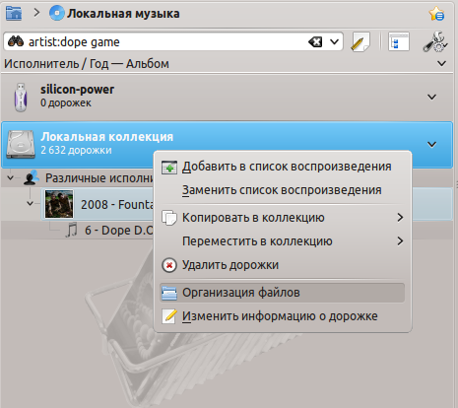Expand the silicon-power collection chevron
This screenshot has width=458, height=408.
point(431,97)
